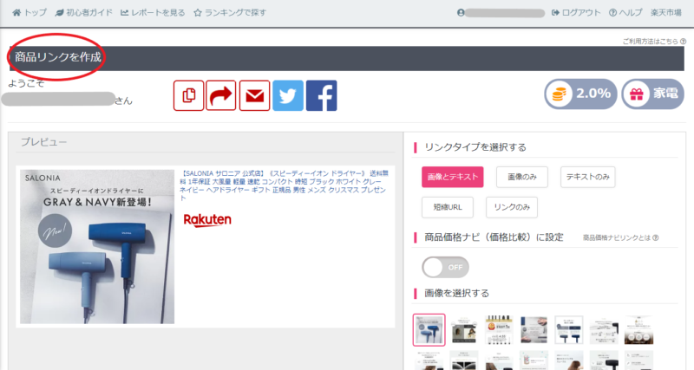Click the 2.0% coin rate badge
This screenshot has height=370, width=694.
pyautogui.click(x=580, y=94)
